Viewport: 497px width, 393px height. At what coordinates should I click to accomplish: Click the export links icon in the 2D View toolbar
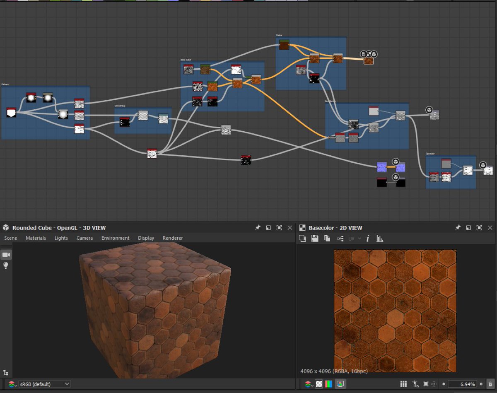pyautogui.click(x=340, y=239)
